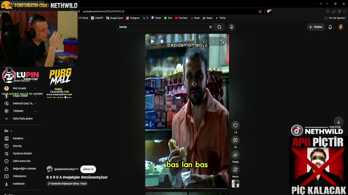Image resolution: width=348 pixels, height=195 pixels.
Task: Enter fullscreen on the Shorts player
Action: tap(222, 41)
